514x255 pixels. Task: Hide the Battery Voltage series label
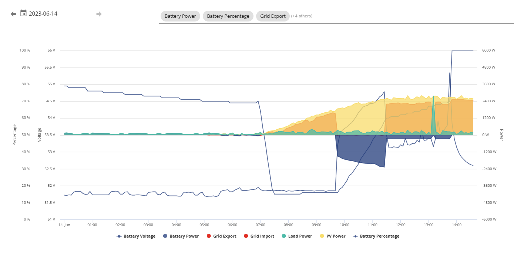tap(140, 236)
